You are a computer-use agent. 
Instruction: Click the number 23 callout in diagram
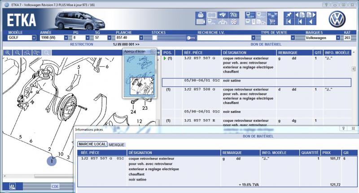[x=144, y=108]
